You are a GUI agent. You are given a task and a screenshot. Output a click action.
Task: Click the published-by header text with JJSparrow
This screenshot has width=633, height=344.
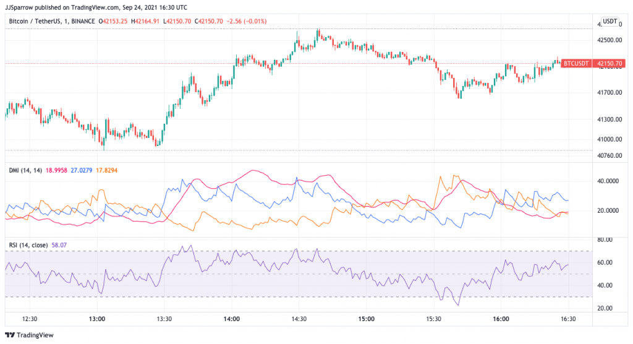(96, 7)
